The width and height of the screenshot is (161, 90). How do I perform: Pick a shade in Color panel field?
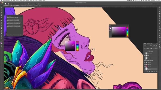(118, 32)
